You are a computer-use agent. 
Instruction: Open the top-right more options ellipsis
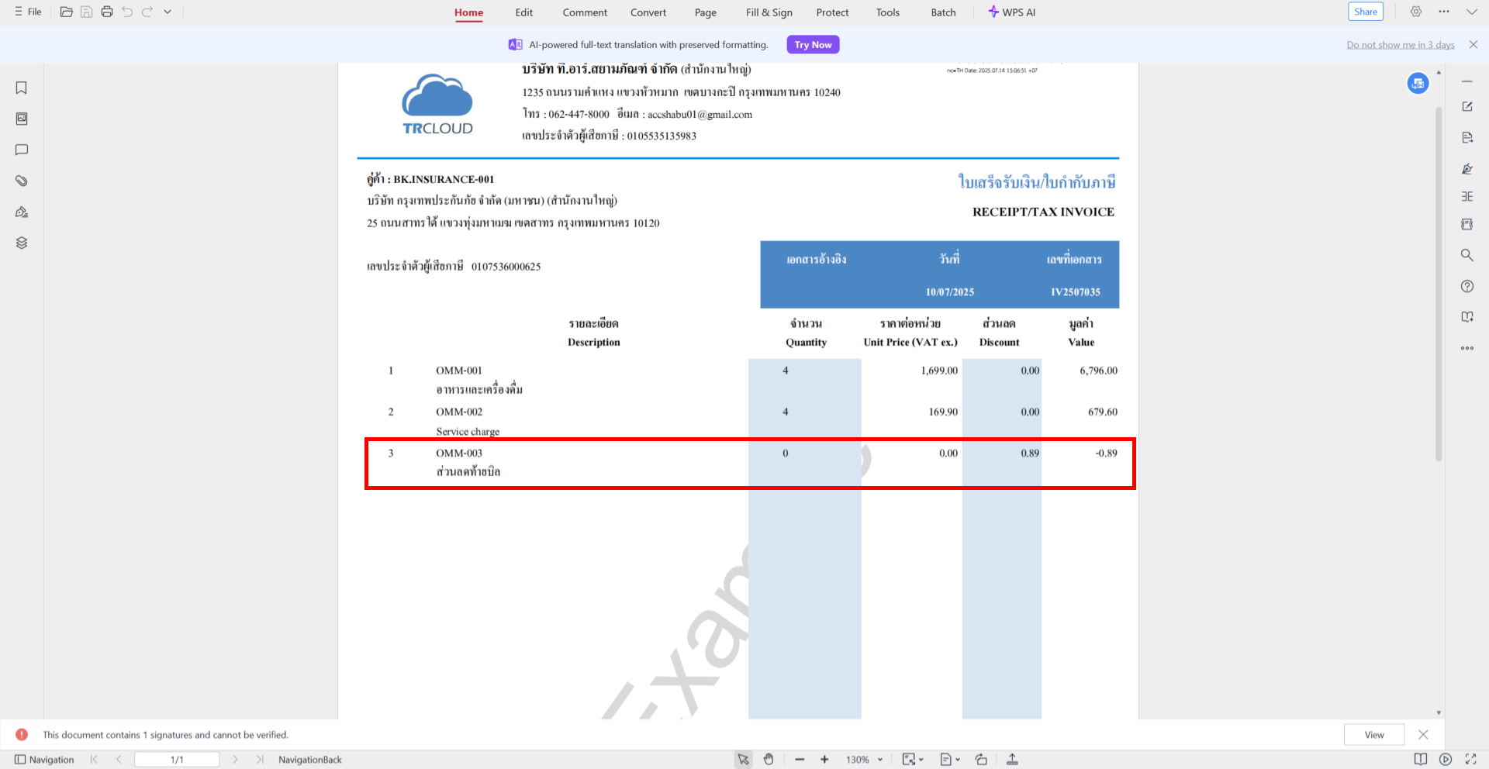(1444, 12)
